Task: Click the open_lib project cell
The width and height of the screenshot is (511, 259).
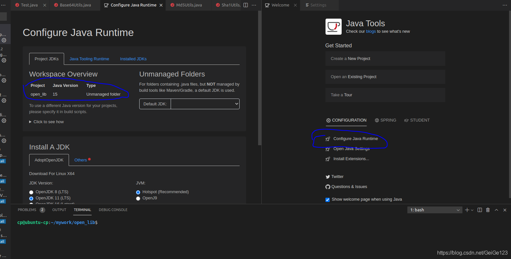Action: click(x=39, y=94)
